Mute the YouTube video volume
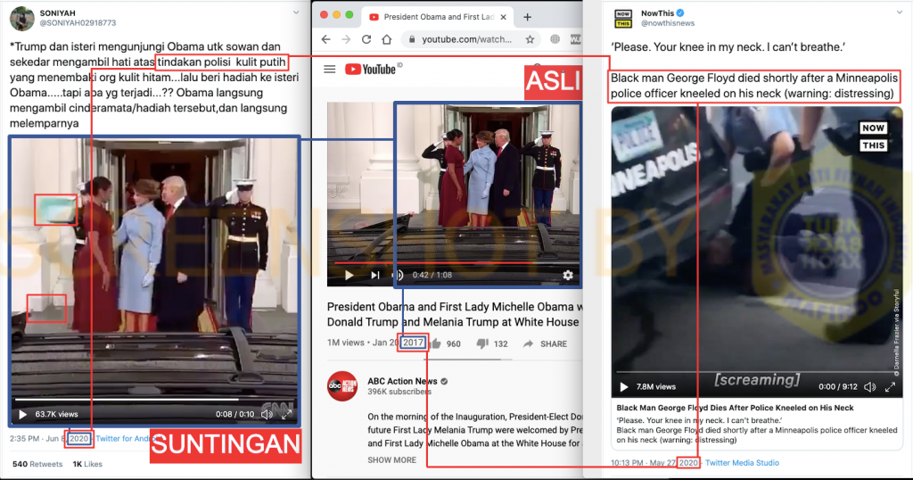 coord(399,275)
